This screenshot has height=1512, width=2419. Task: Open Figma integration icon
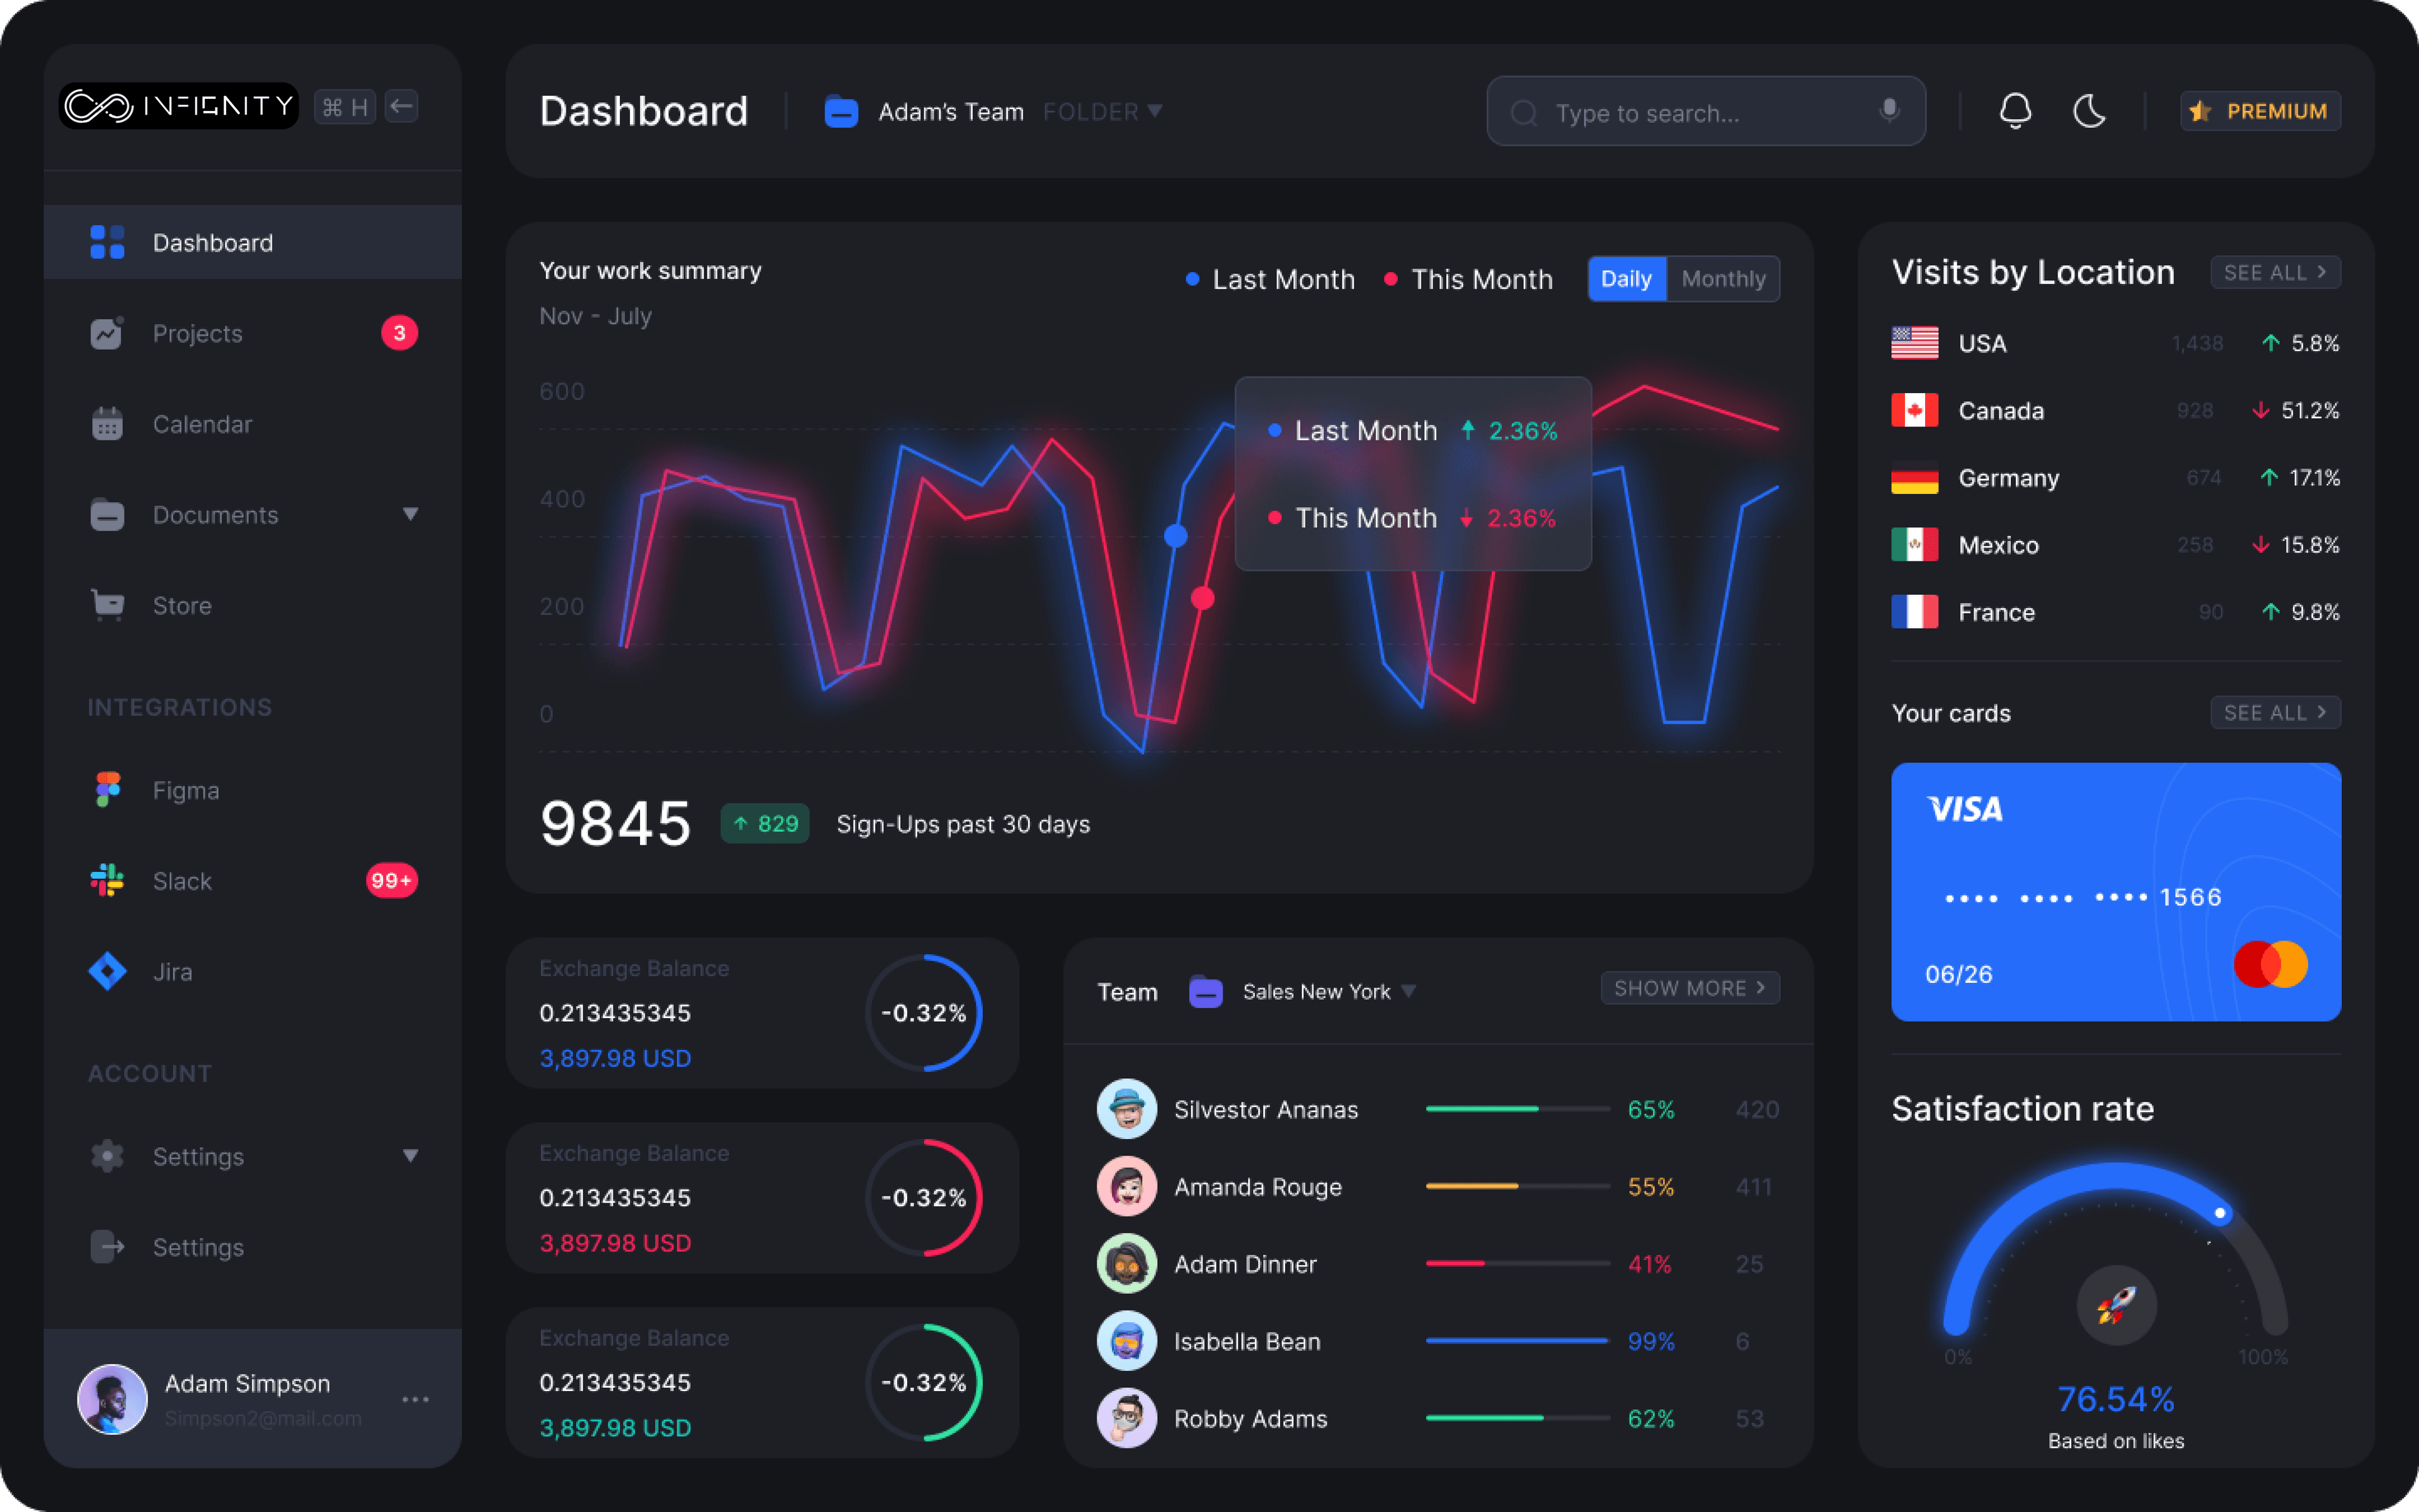(x=107, y=790)
